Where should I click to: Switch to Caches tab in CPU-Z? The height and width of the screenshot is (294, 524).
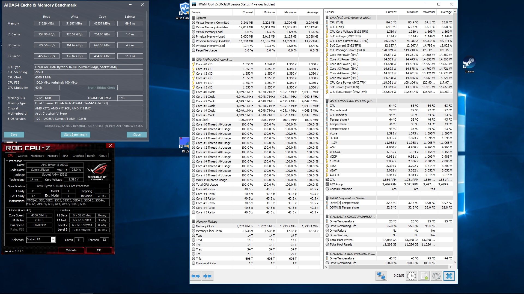click(x=23, y=156)
